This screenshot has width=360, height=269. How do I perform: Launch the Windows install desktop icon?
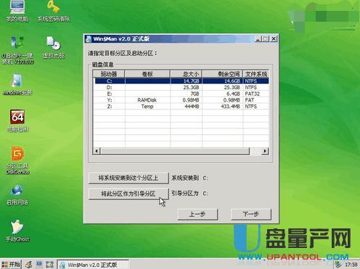click(17, 85)
